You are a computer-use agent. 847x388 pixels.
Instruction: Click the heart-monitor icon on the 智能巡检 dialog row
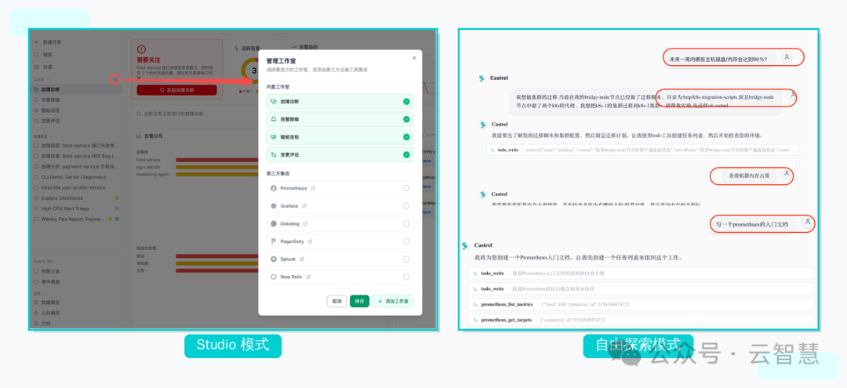coord(274,137)
